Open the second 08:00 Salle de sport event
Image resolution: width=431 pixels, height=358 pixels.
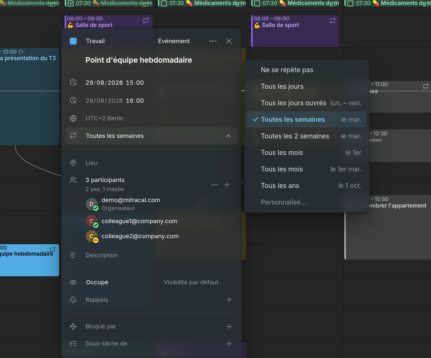[295, 31]
